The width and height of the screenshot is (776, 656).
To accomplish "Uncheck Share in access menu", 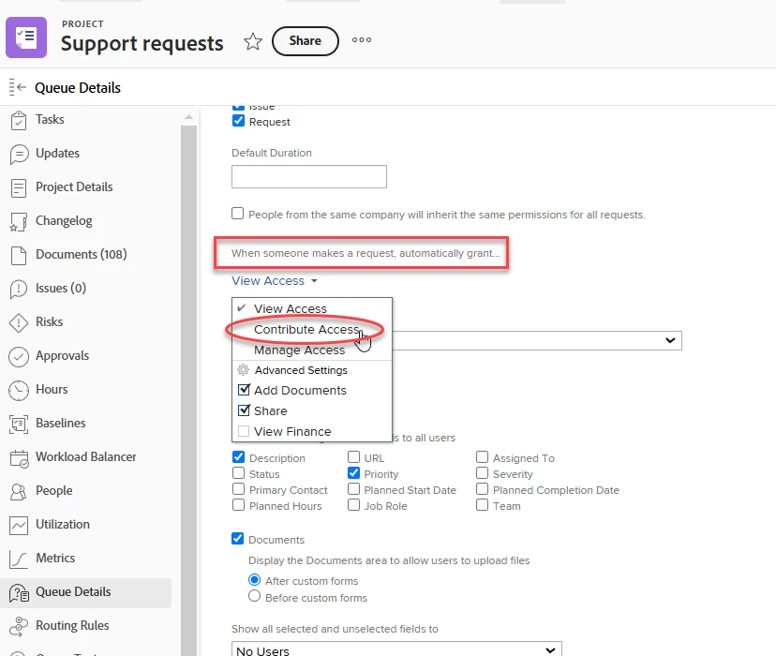I will click(244, 410).
